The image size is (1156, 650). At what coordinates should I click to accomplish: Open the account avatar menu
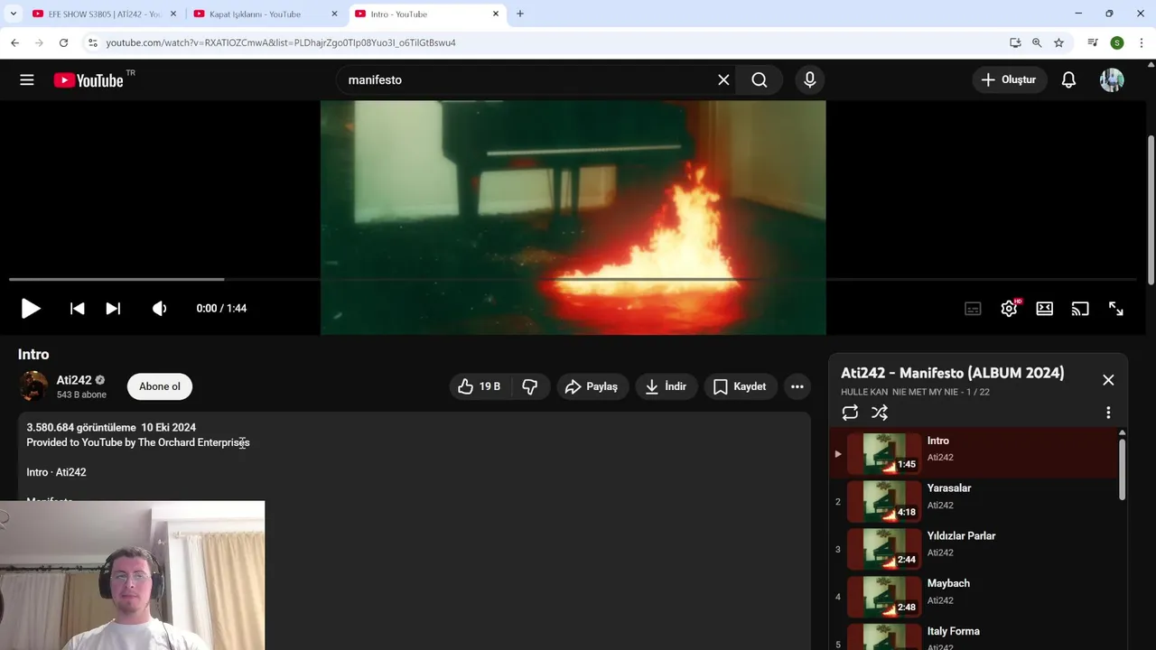(1112, 79)
